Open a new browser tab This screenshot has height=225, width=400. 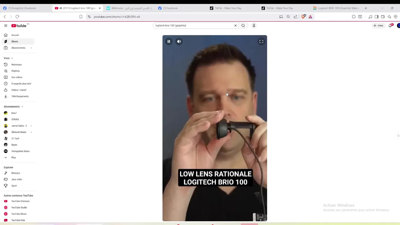click(x=366, y=8)
